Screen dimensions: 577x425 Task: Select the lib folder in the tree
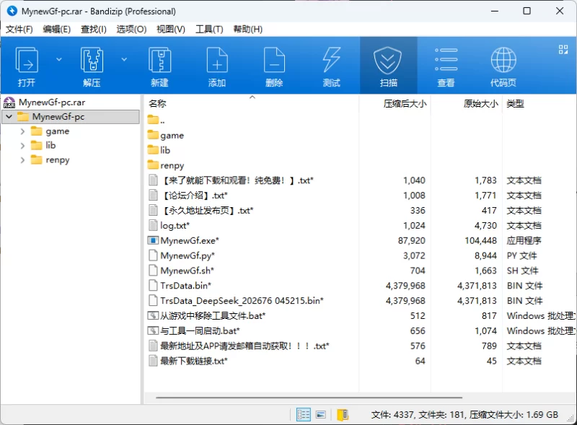[x=50, y=146]
